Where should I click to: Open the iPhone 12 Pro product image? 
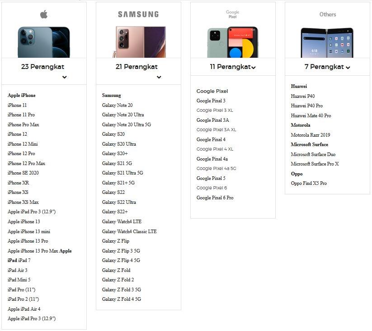pos(44,42)
